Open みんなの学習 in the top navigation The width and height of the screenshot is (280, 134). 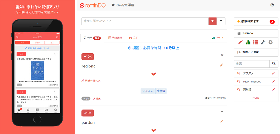pos(123,5)
